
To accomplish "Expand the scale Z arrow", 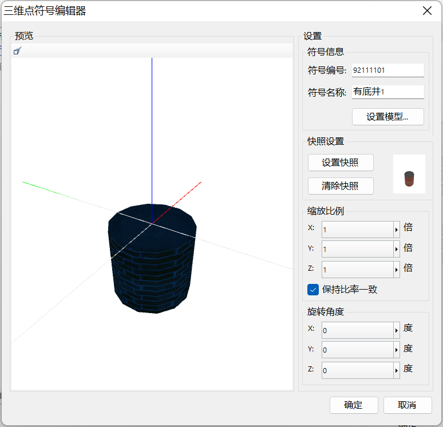I will coord(397,270).
